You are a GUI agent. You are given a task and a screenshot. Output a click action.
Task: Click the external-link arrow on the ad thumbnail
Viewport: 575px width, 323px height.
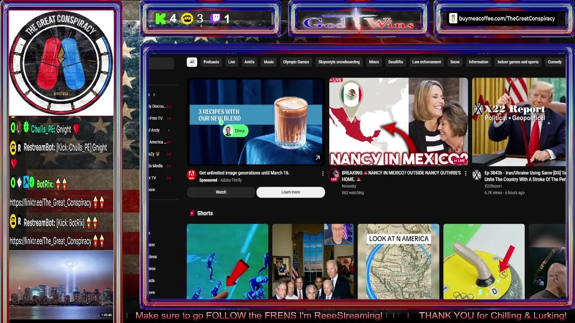[318, 158]
